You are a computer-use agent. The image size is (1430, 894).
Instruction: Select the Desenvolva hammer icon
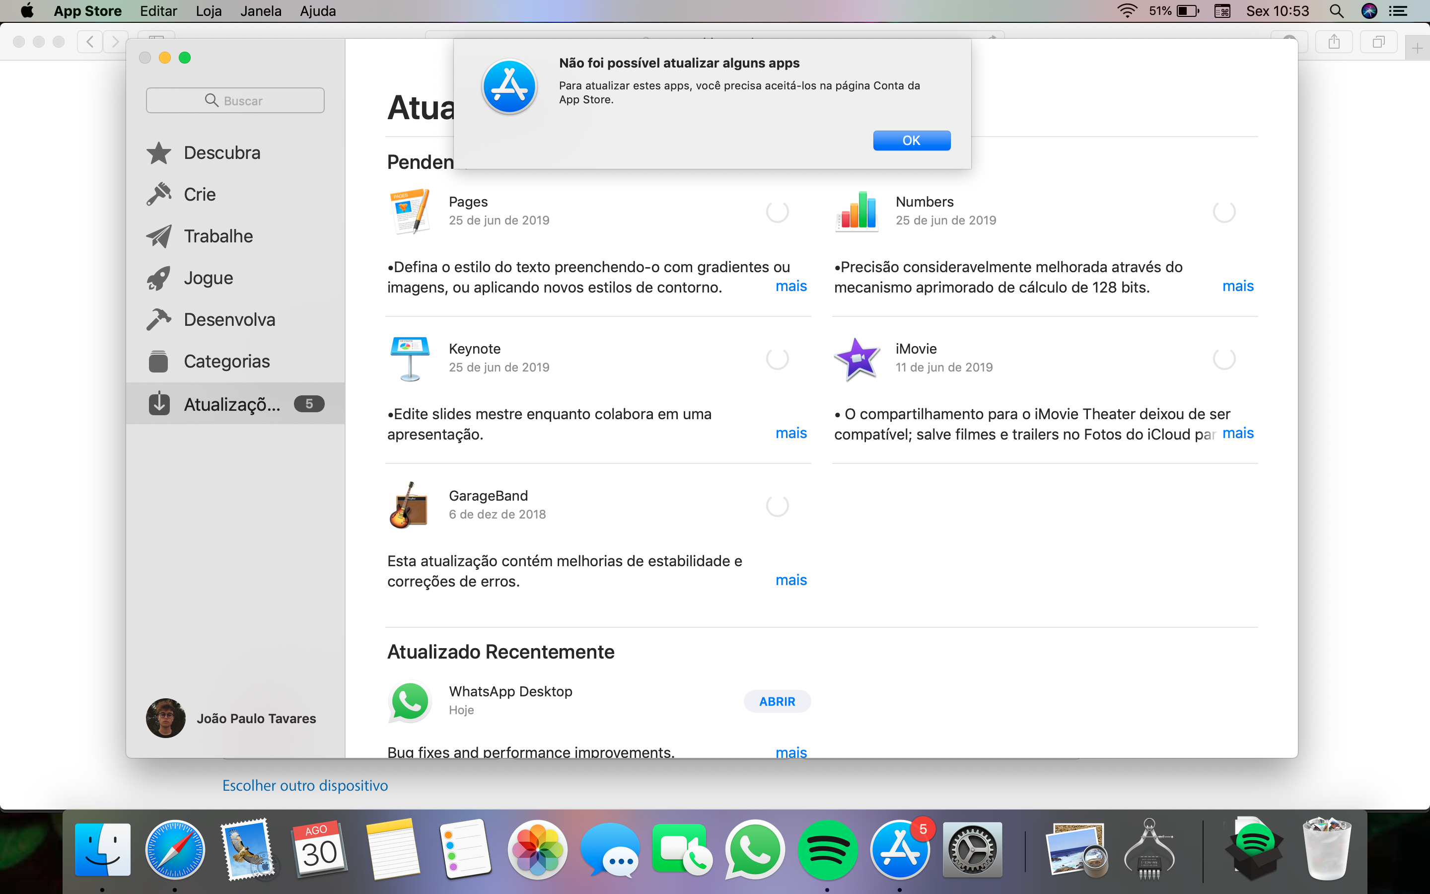point(159,320)
